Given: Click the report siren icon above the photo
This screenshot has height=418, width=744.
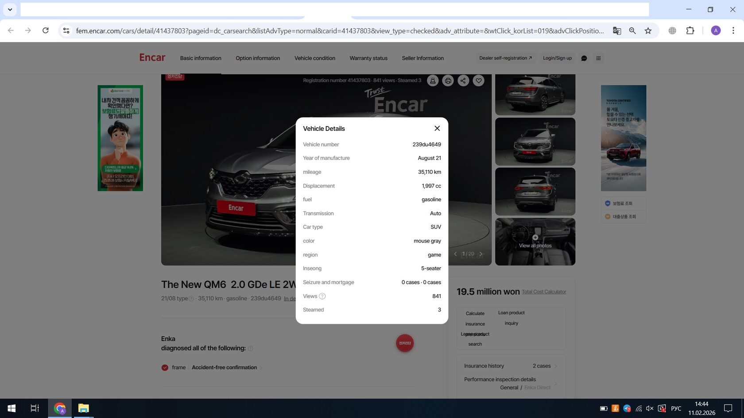Looking at the screenshot, I should point(433,81).
